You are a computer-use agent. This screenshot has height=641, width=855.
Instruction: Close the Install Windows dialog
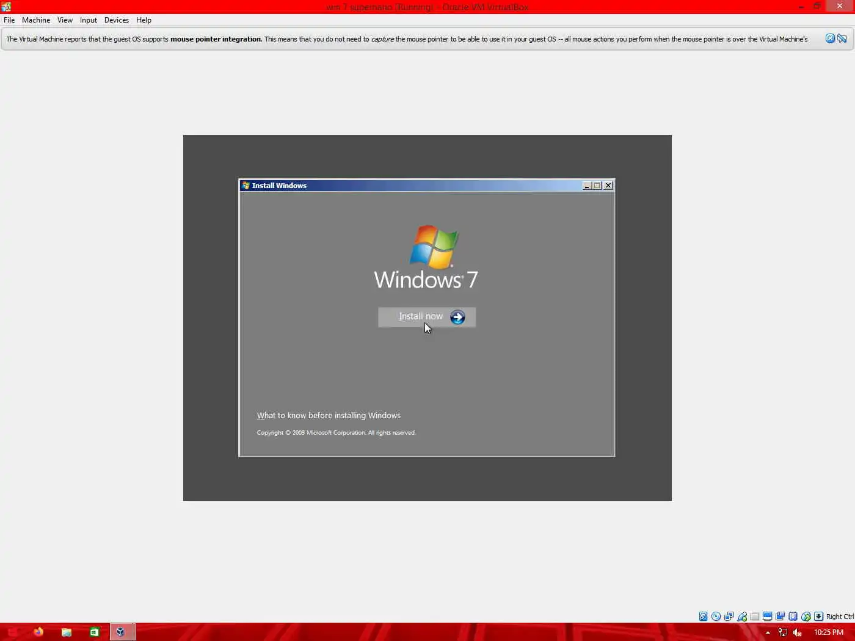click(x=608, y=186)
